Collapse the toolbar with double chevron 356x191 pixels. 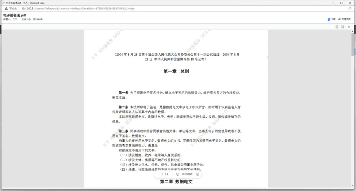[x=349, y=27]
